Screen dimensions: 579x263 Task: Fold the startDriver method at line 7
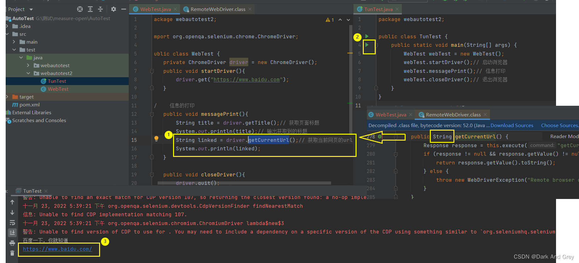coord(152,71)
